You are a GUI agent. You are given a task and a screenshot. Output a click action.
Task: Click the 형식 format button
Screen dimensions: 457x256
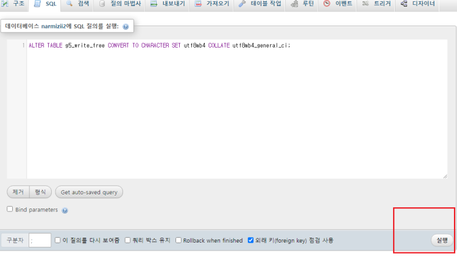(41, 192)
